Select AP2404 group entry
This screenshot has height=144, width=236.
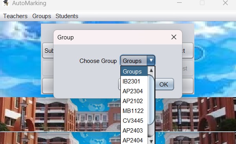tap(134, 140)
